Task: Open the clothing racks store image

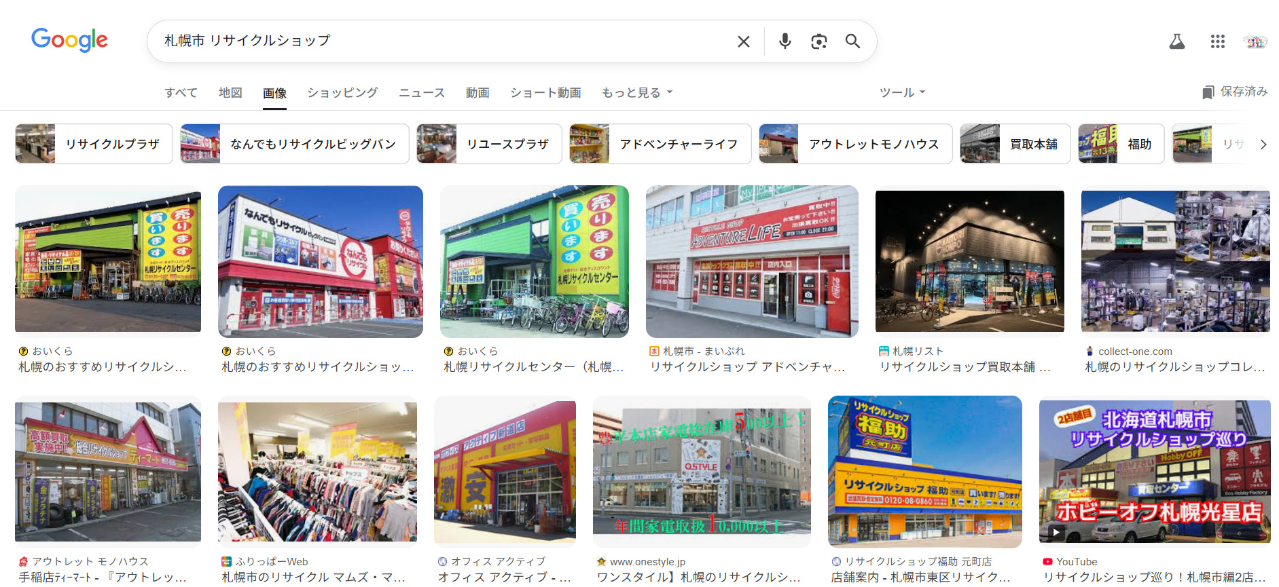Action: point(317,472)
